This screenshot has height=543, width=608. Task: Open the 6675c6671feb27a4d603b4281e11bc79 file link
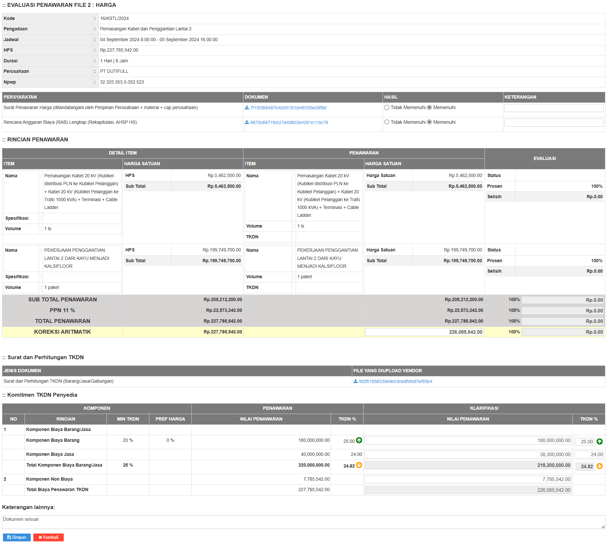[289, 122]
